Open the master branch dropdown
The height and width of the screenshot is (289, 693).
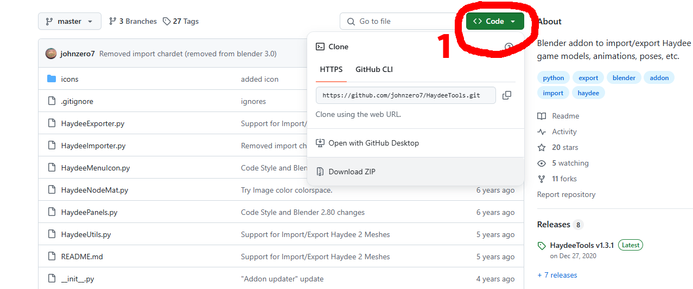(69, 21)
